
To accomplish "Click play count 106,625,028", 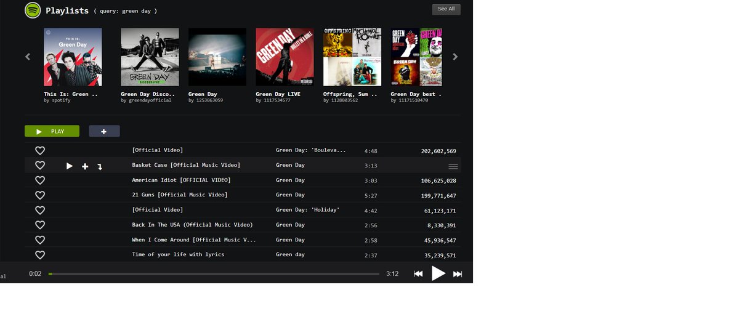I will 438,180.
